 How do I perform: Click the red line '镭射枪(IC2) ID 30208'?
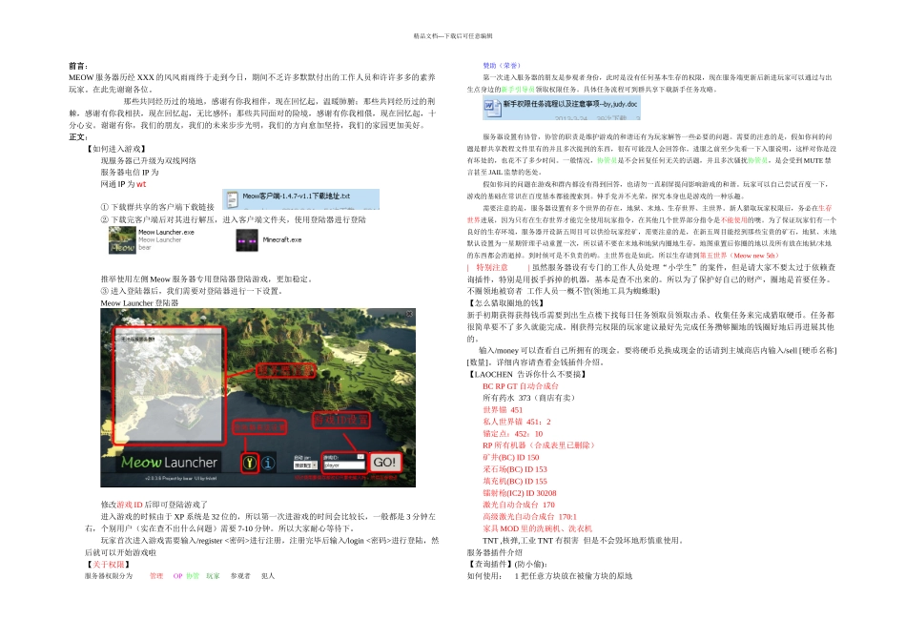520,493
